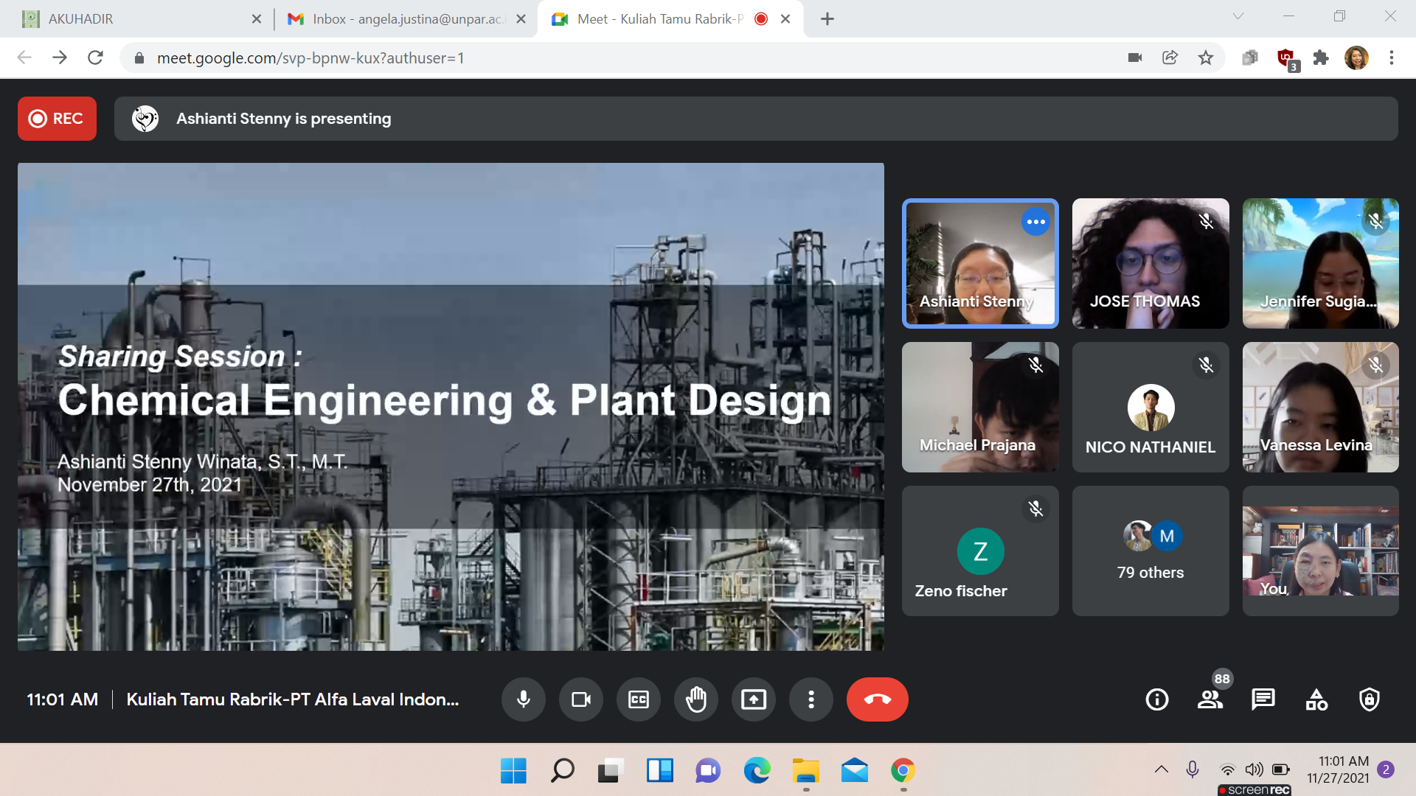Open options dots on Ashianti Stenny tile
Viewport: 1416px width, 796px height.
point(1035,222)
